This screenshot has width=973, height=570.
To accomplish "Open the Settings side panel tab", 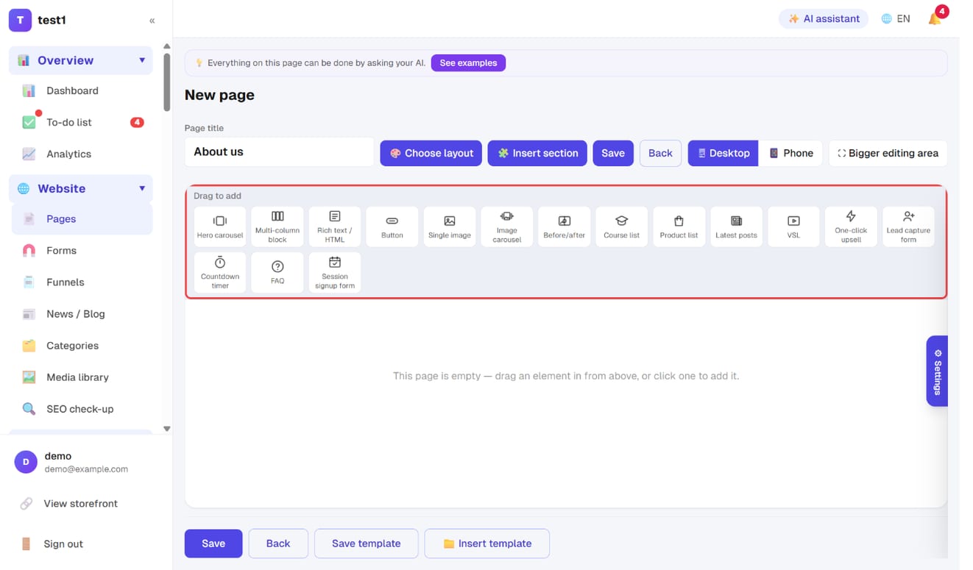I will [x=937, y=371].
